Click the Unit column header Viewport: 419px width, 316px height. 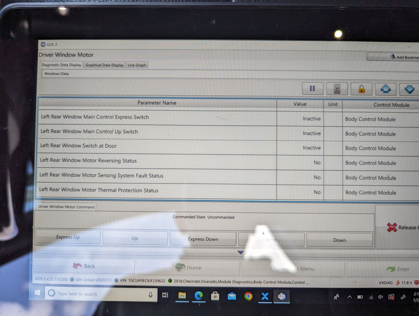333,104
